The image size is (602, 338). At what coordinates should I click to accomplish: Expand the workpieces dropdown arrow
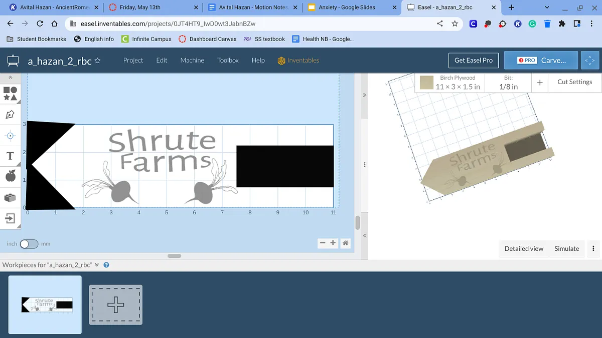coord(97,265)
